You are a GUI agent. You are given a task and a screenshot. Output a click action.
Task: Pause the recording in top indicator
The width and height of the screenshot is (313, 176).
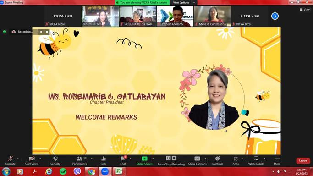click(41, 32)
